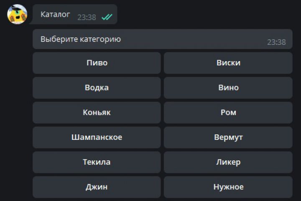The width and height of the screenshot is (301, 201).
Task: Open the Вино category
Action: pyautogui.click(x=228, y=88)
